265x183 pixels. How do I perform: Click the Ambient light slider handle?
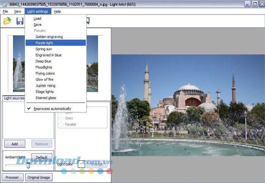(x=28, y=165)
